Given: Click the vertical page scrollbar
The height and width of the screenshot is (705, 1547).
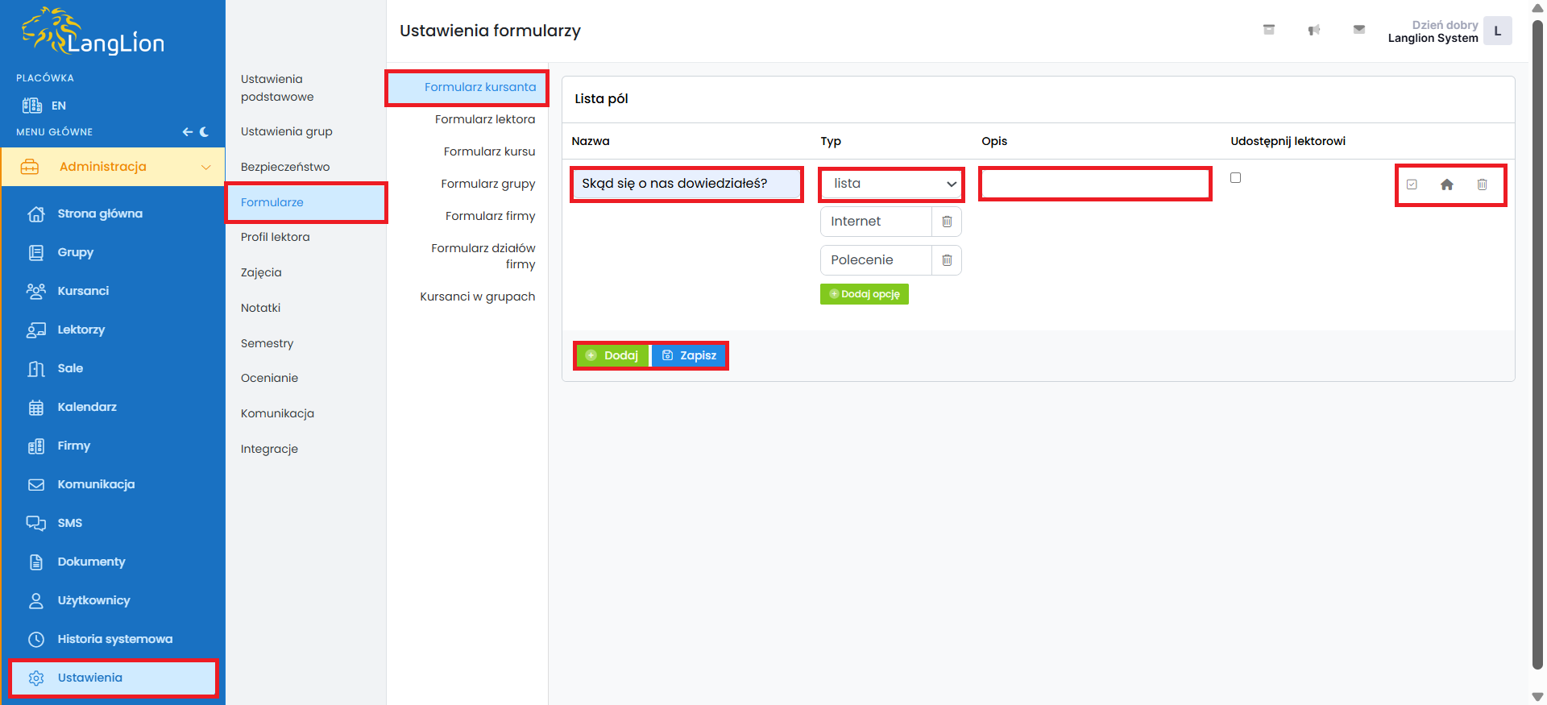Looking at the screenshot, I should click(1537, 346).
